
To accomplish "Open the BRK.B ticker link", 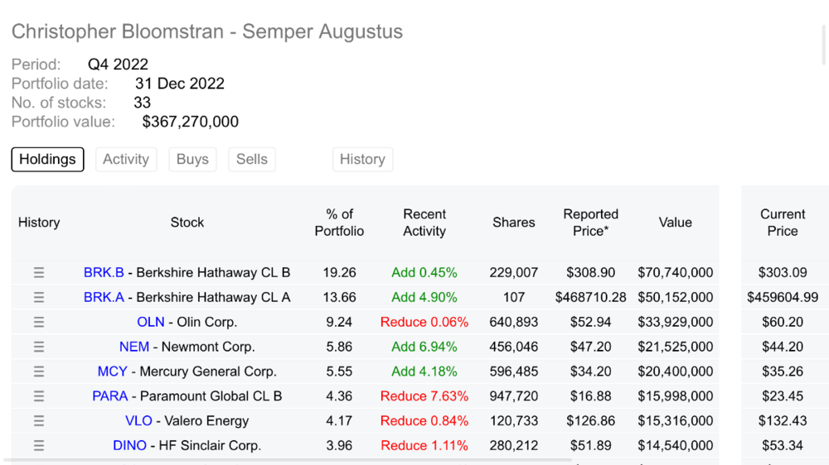I will pos(104,272).
